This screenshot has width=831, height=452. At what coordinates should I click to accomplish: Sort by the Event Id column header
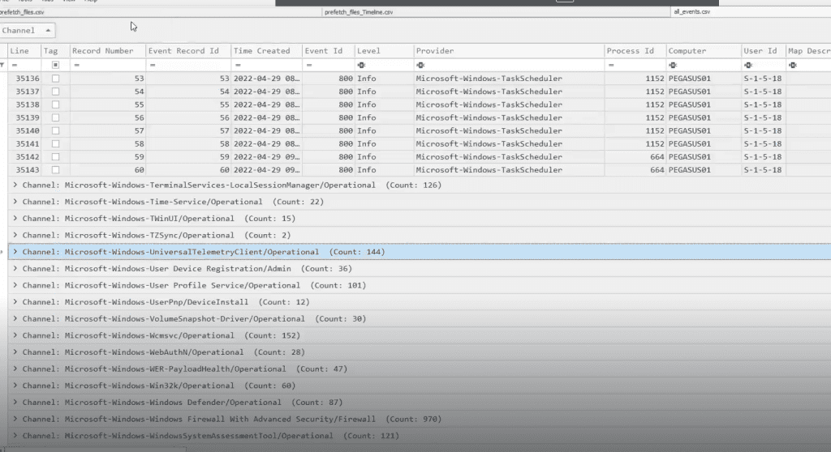coord(328,51)
